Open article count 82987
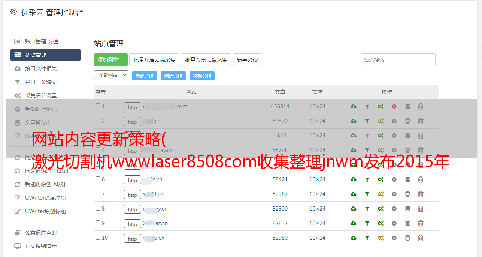Image resolution: width=482 pixels, height=257 pixels. point(280,194)
